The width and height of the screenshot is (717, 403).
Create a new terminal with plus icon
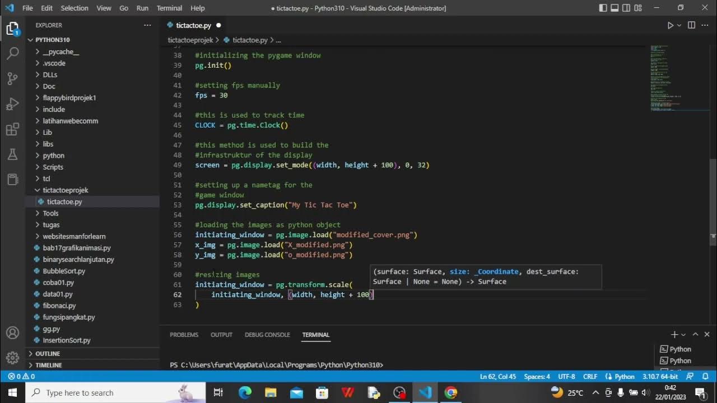click(x=674, y=334)
